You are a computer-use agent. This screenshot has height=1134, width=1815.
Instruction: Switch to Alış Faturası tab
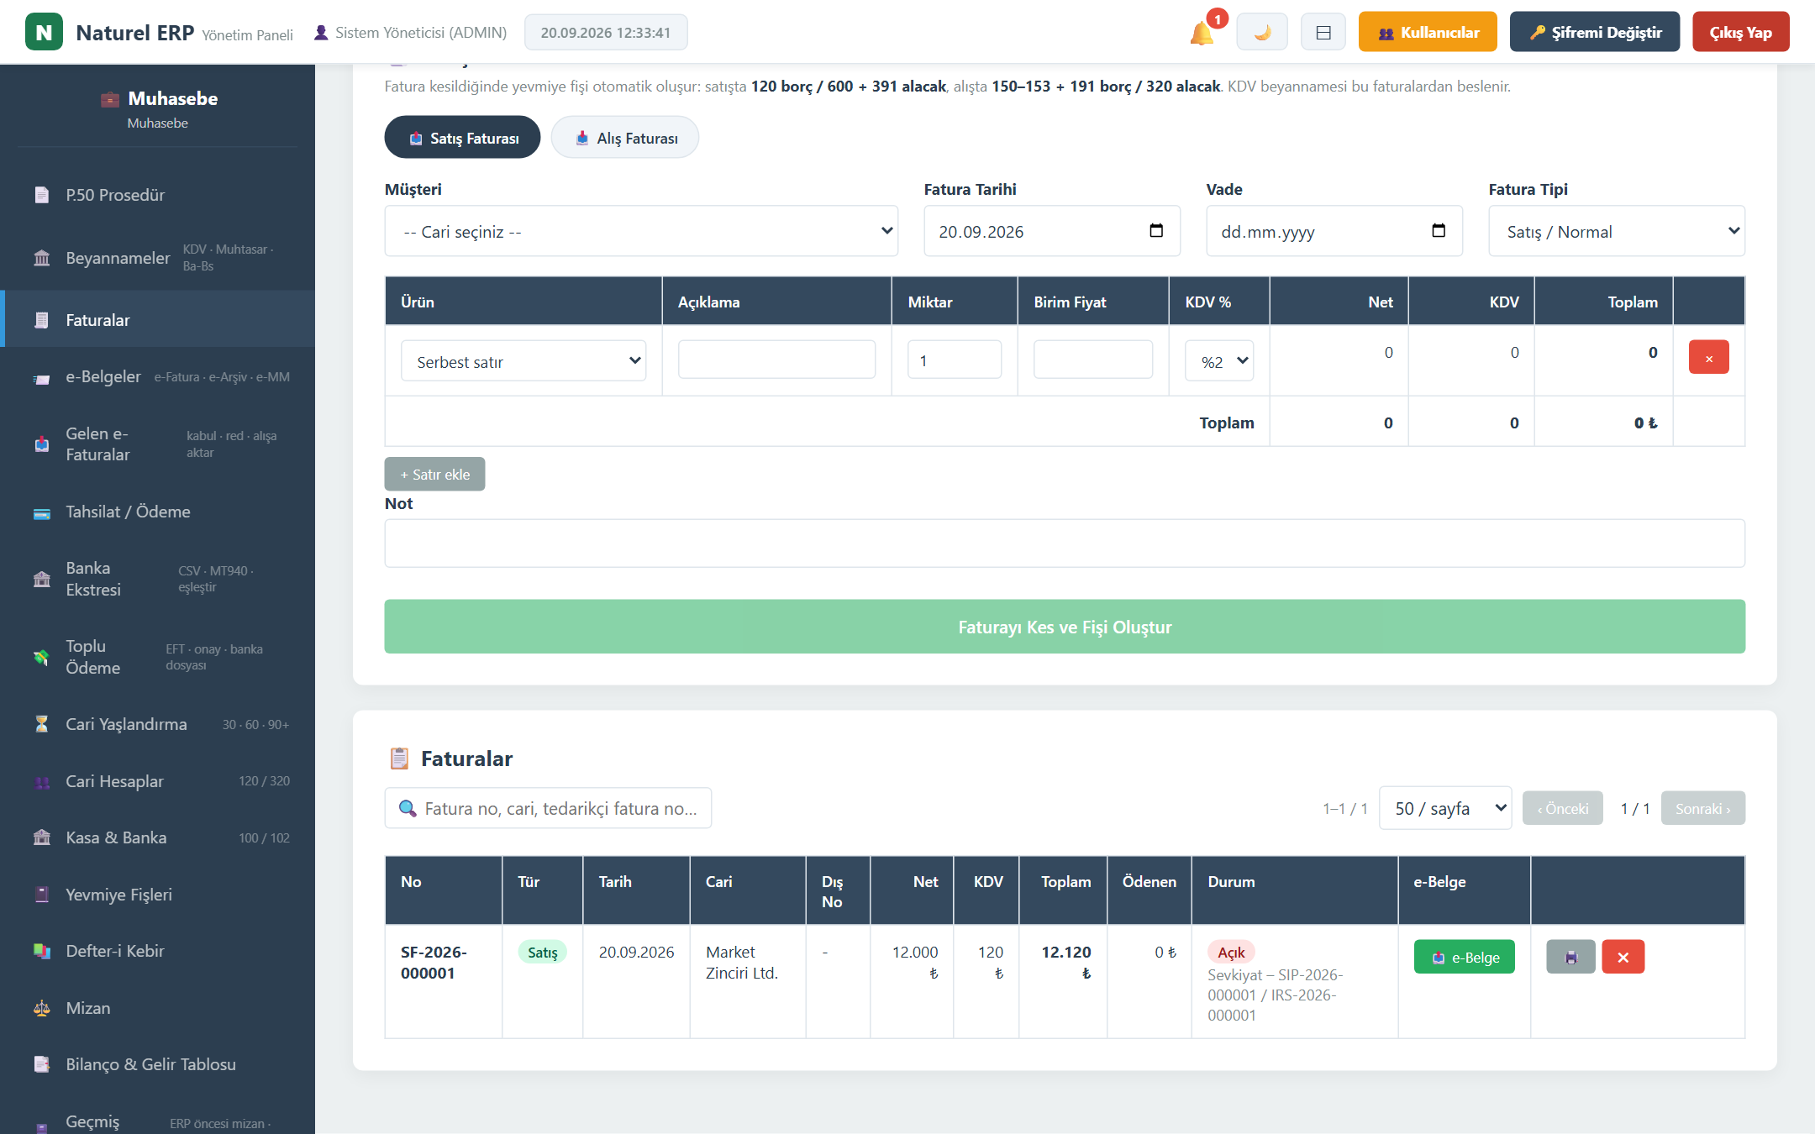tap(625, 138)
